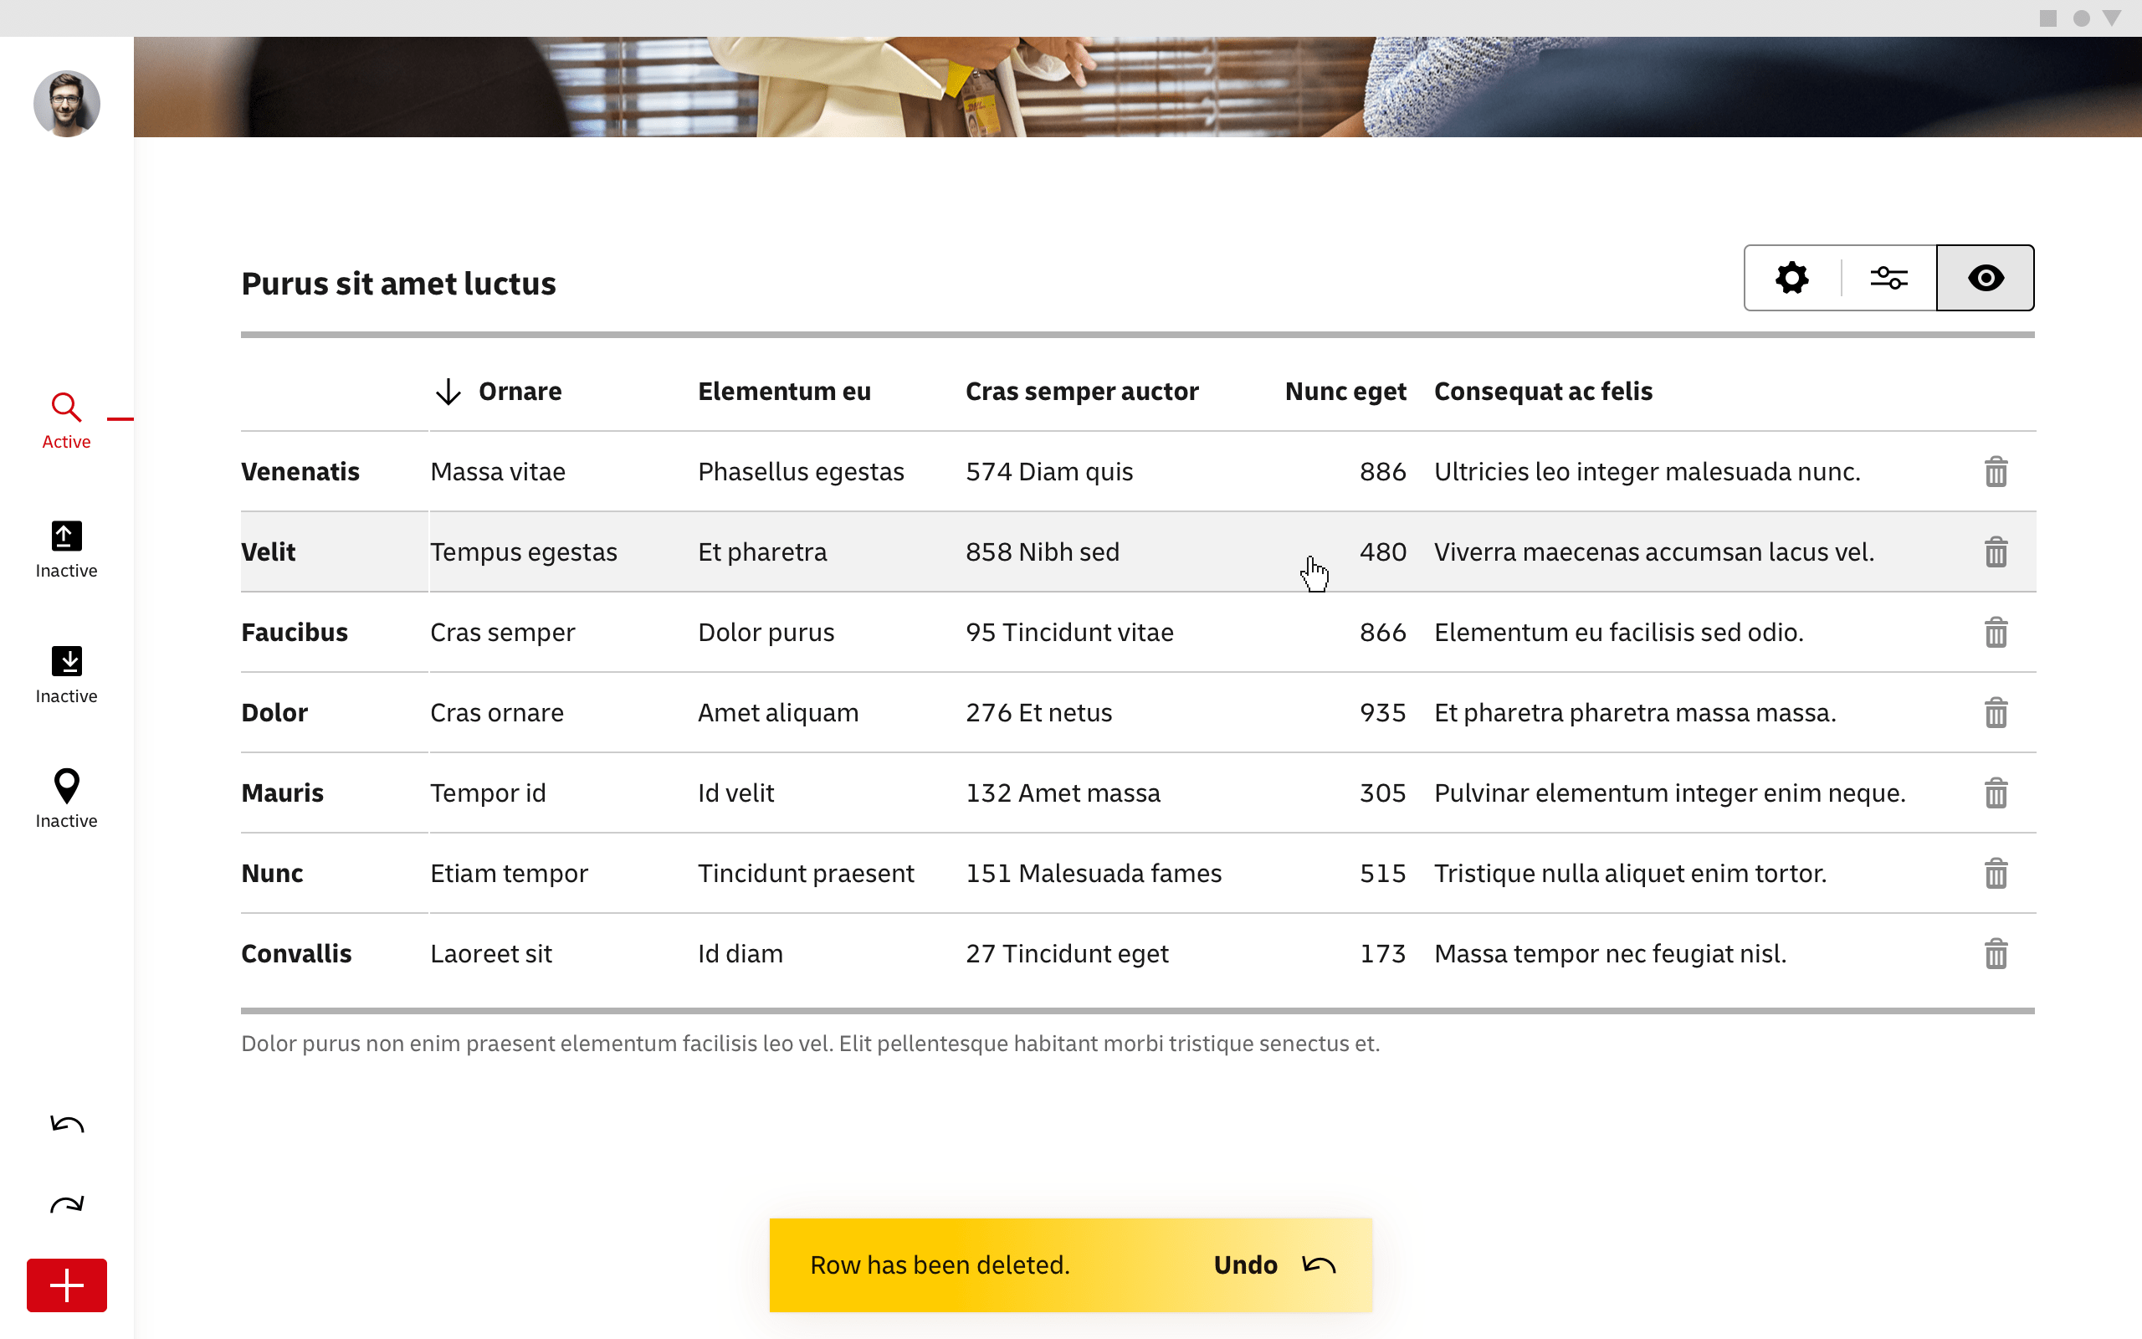The image size is (2142, 1339).
Task: Toggle sort arrow on Ornare column
Action: point(448,392)
